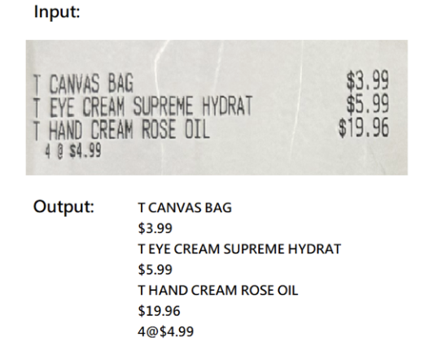Click the word "ROSE" on the receipt photo
This screenshot has height=346, width=438.
pyautogui.click(x=159, y=129)
